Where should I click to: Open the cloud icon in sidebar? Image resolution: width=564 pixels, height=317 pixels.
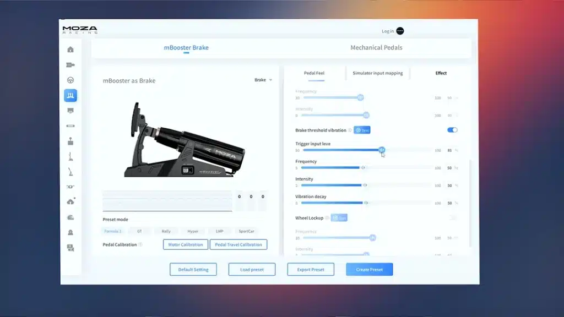tap(70, 202)
